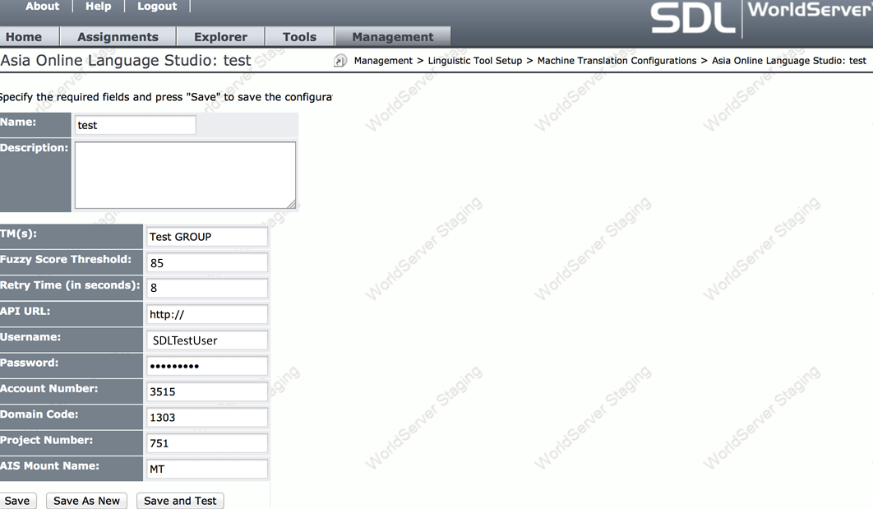Click the page title Asia Online Language Studio: test
The image size is (873, 509).
tap(126, 60)
